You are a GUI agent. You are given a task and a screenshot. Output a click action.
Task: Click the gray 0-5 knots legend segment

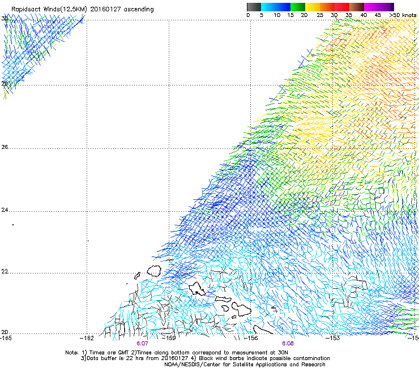254,7
